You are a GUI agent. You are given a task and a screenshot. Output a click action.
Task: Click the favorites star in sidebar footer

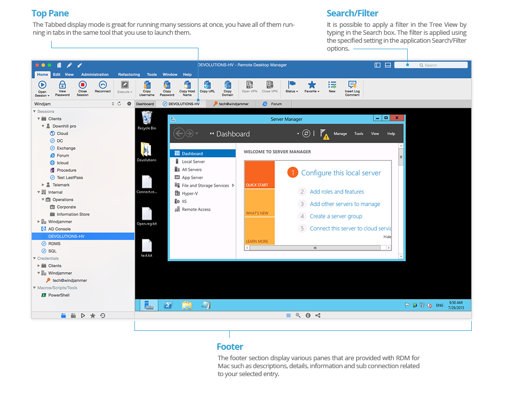pos(93,315)
